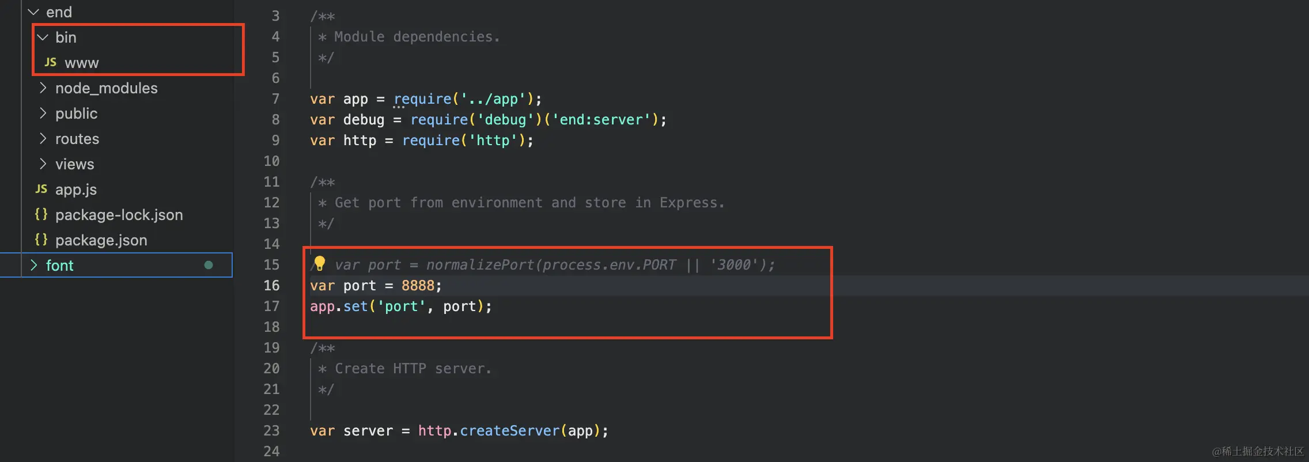Click app.set on line 17
The height and width of the screenshot is (462, 1309).
click(x=339, y=306)
